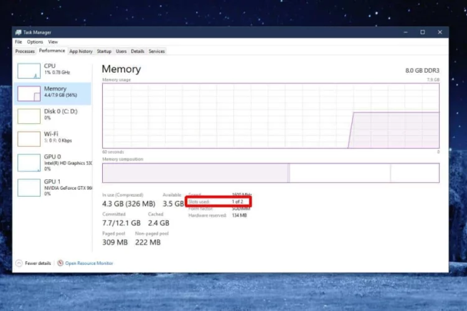Open the File menu

(19, 42)
